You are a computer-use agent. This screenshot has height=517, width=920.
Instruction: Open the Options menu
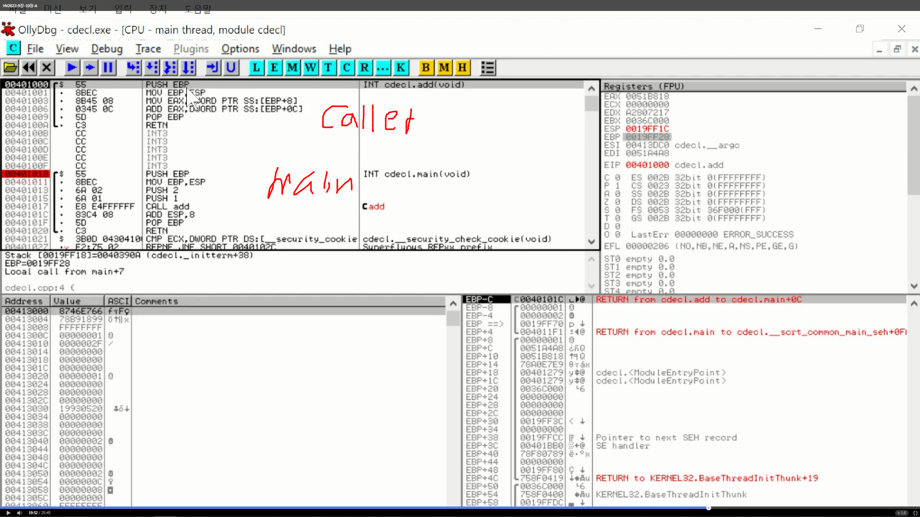point(240,49)
